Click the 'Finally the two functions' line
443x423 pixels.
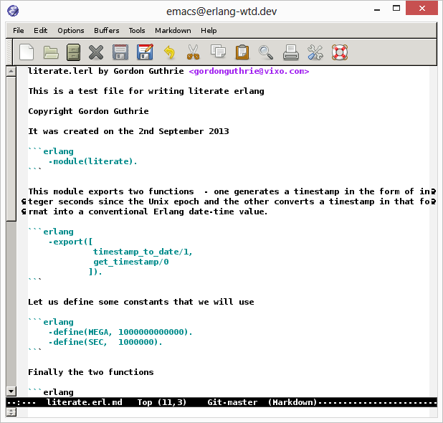click(91, 372)
